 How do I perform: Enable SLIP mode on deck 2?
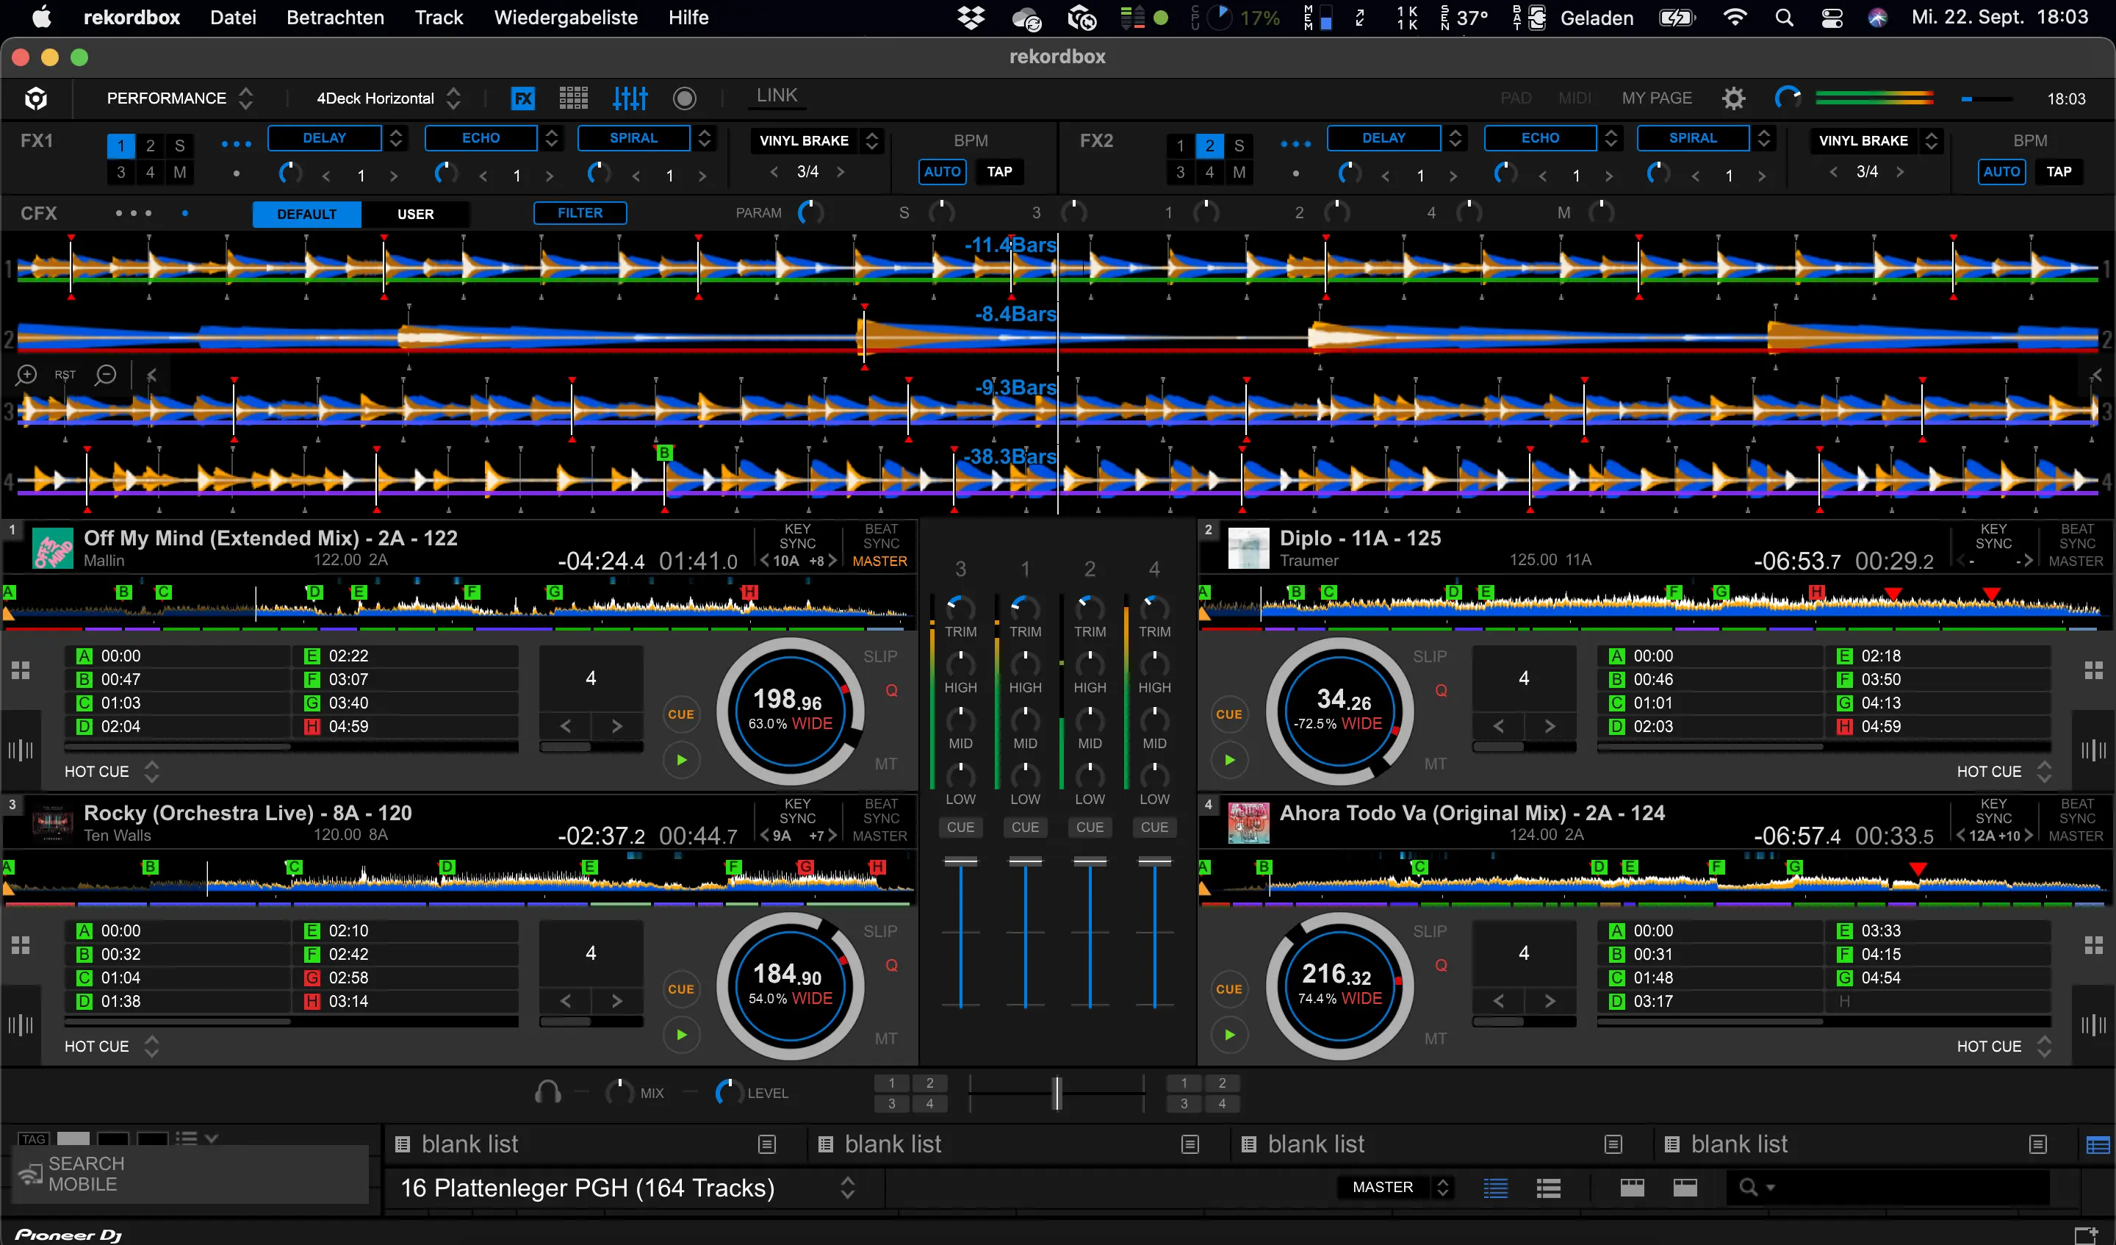point(1429,656)
